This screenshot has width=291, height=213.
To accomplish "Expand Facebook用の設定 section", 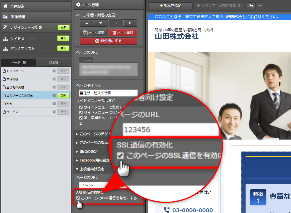I will pos(94,160).
